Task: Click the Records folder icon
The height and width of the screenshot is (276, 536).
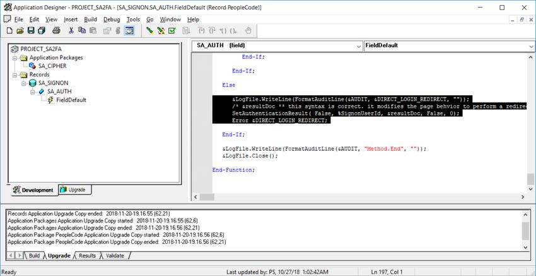Action: [23, 74]
